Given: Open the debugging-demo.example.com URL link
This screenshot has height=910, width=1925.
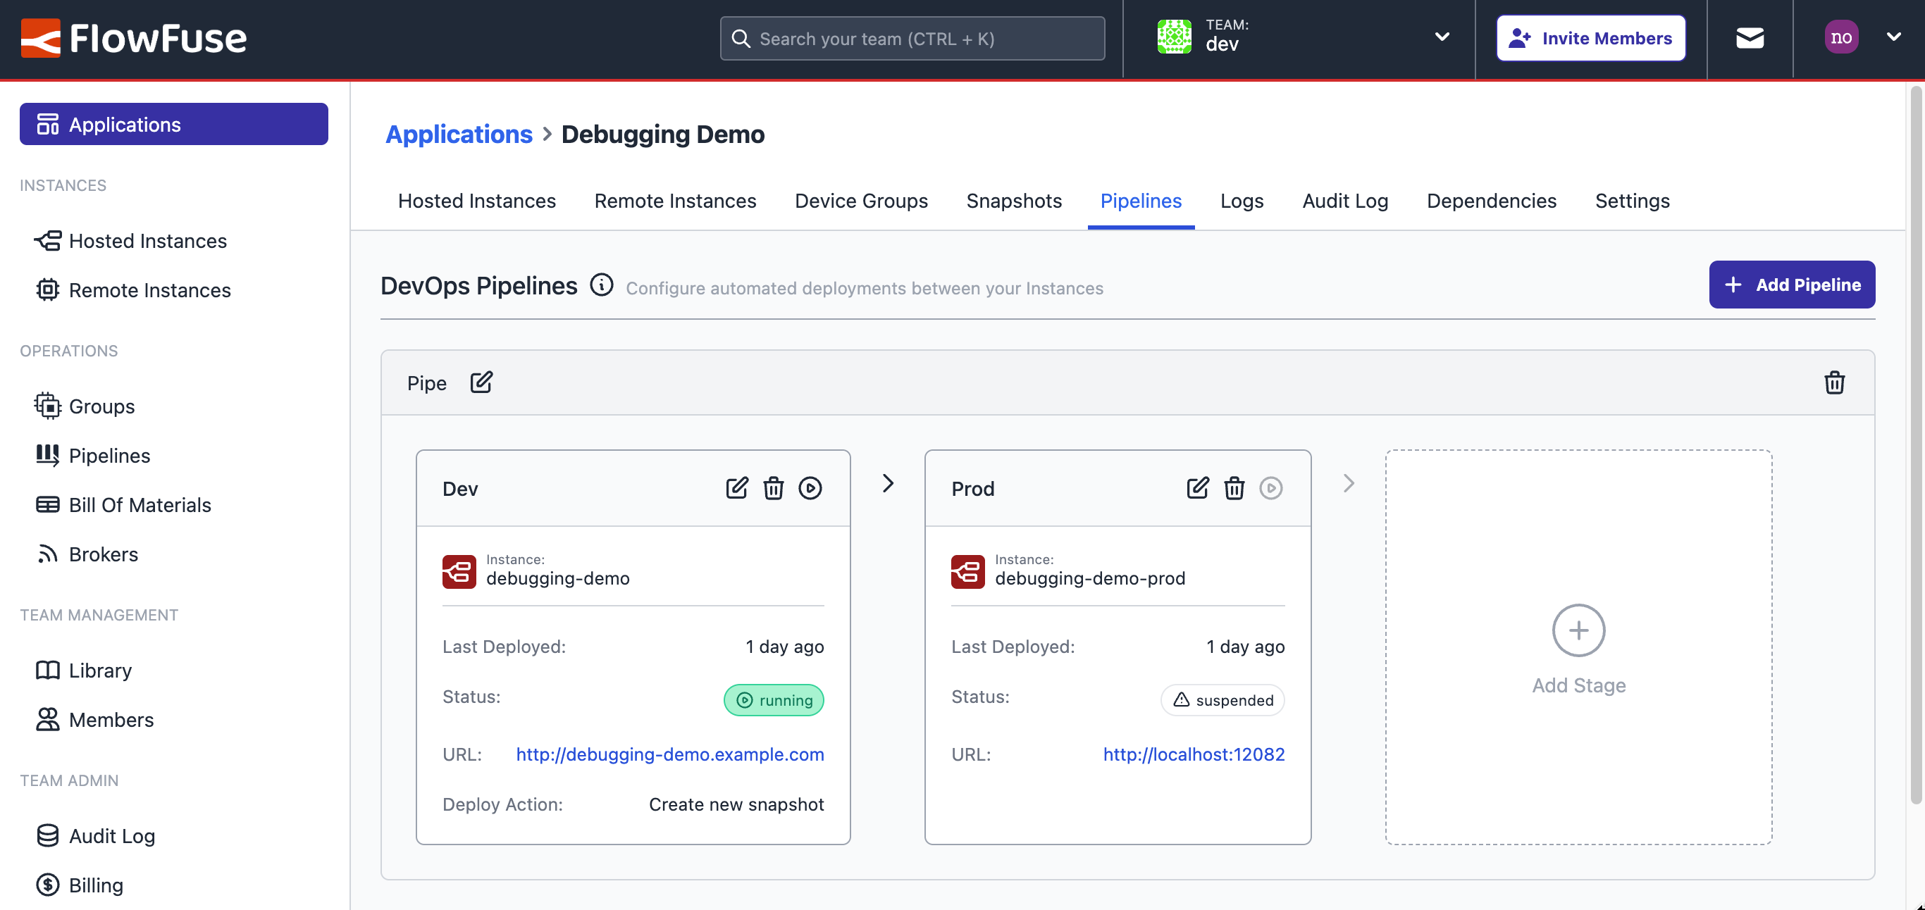Looking at the screenshot, I should [669, 754].
